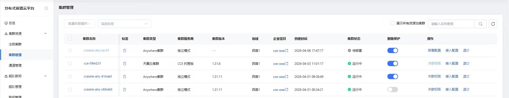Click 退订 for cceone-any-41makt

click(466, 76)
